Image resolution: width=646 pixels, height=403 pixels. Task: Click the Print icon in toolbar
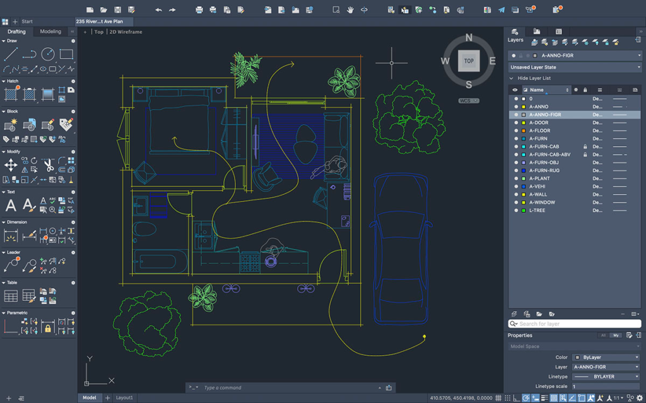[199, 10]
